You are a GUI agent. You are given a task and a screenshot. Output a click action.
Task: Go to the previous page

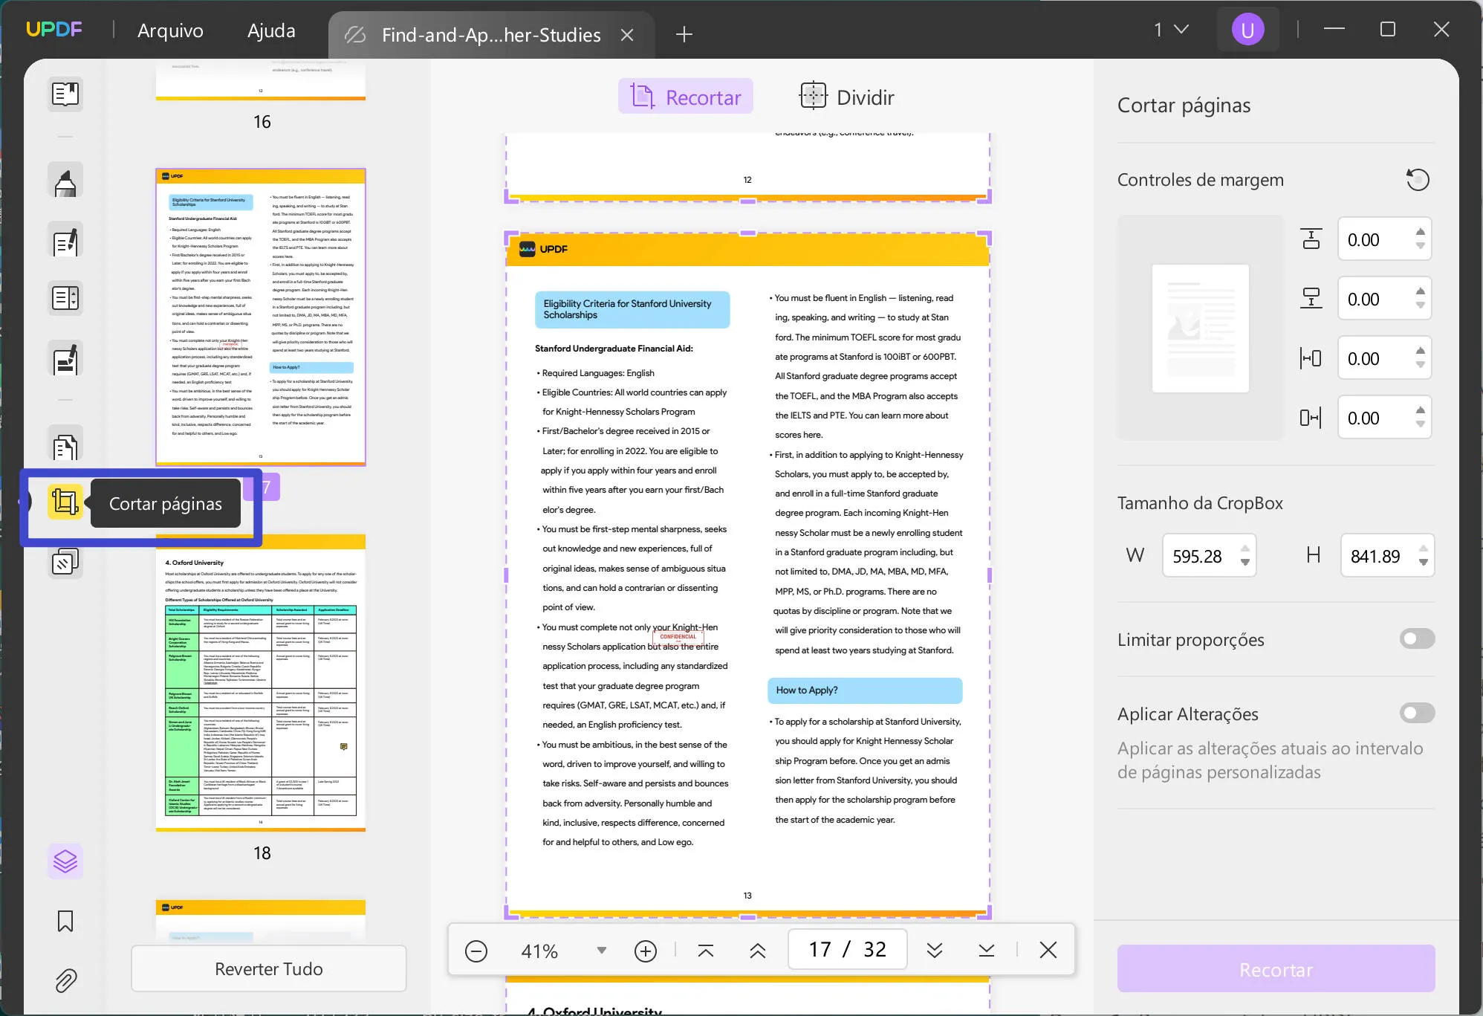click(758, 951)
